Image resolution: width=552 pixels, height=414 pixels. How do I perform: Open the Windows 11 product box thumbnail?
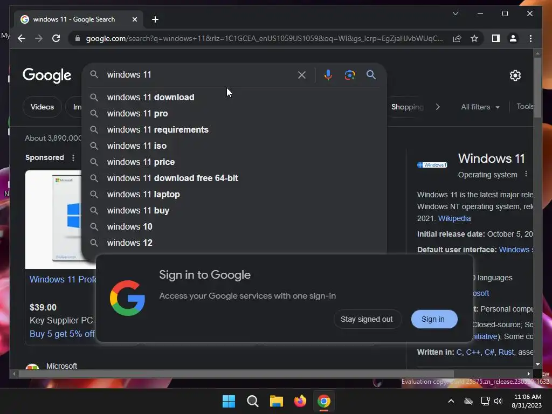click(53, 219)
